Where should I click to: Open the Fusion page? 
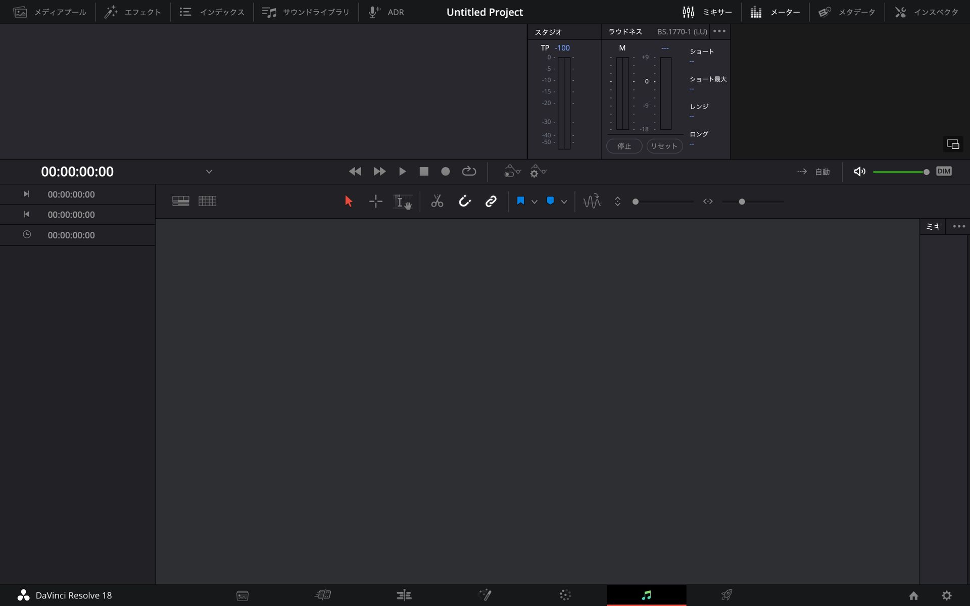[x=485, y=595]
